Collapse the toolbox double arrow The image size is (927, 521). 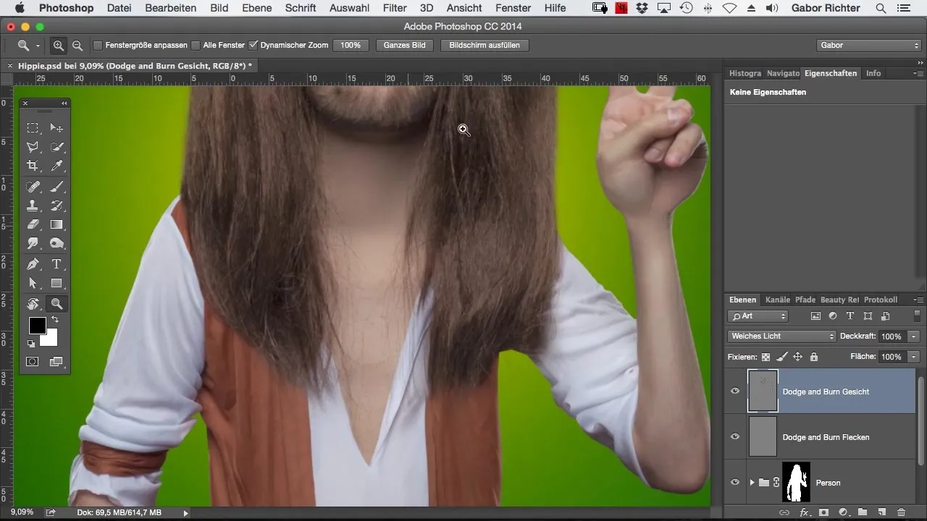click(x=64, y=103)
